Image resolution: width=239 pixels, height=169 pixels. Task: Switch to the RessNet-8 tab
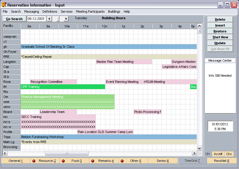pyautogui.click(x=222, y=161)
